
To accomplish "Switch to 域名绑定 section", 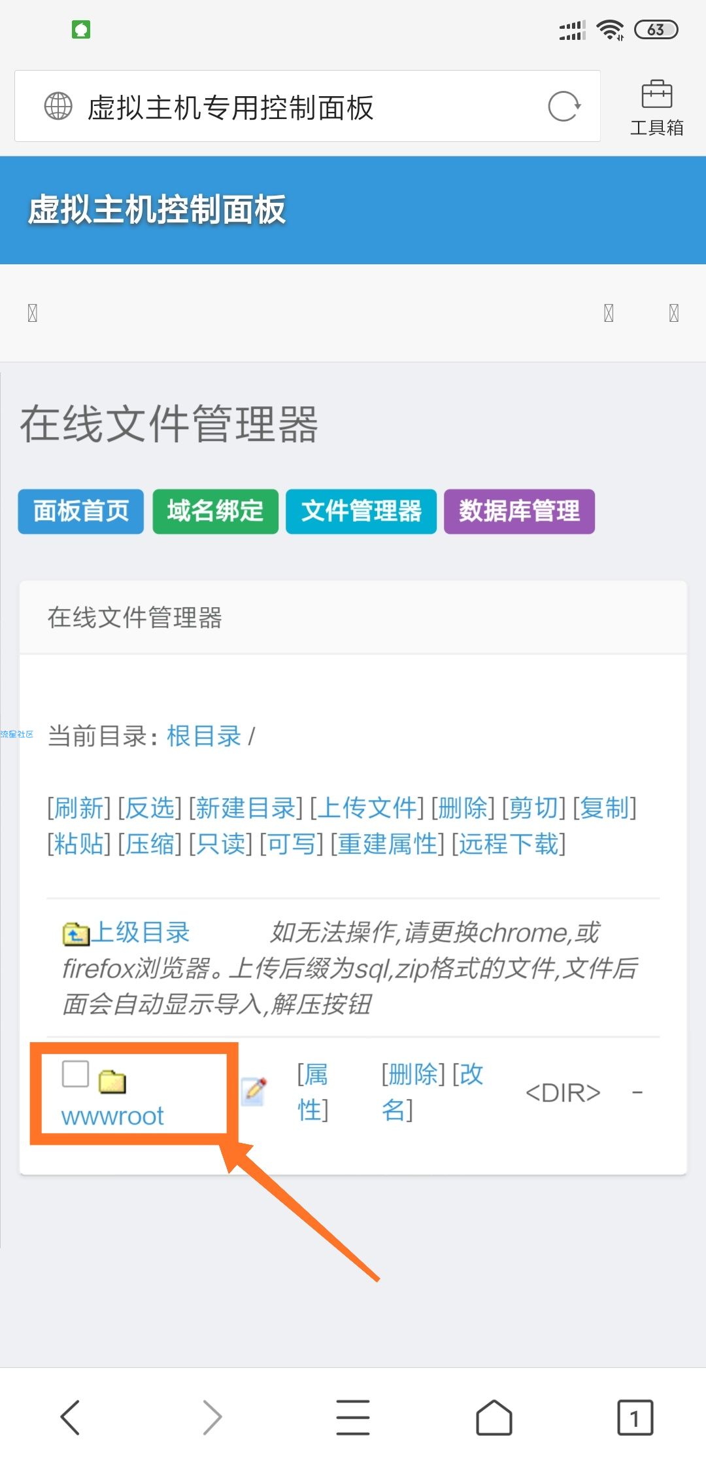I will pyautogui.click(x=216, y=512).
